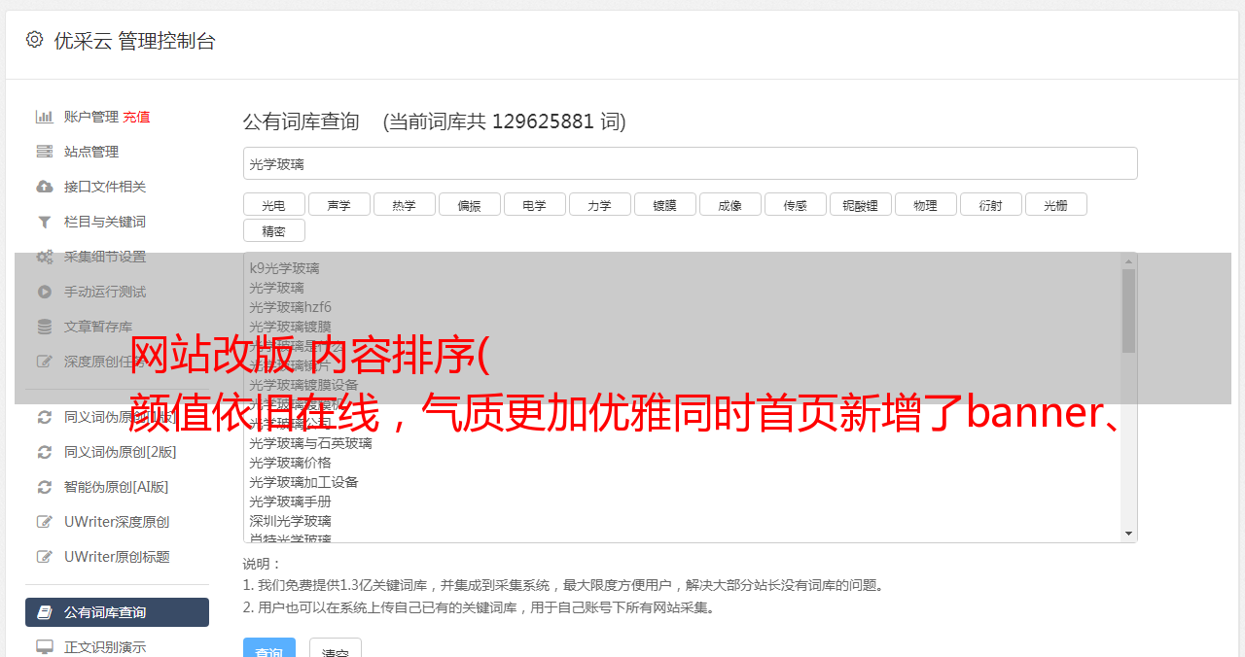Select the 物理 tag button
Viewport: 1245px width, 657px height.
(926, 205)
